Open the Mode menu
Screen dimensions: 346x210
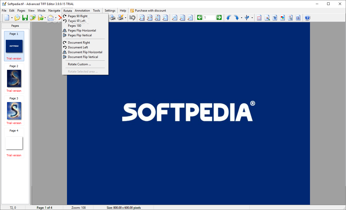(x=42, y=11)
